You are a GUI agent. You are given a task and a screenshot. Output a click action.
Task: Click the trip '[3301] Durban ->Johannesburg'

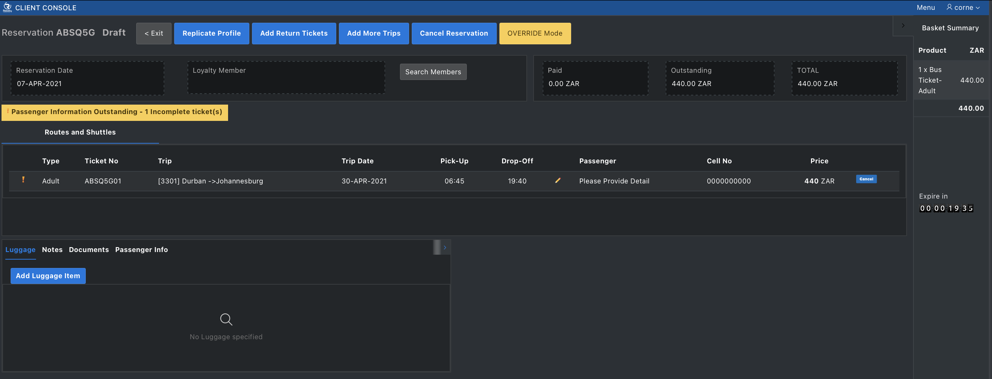coord(210,181)
